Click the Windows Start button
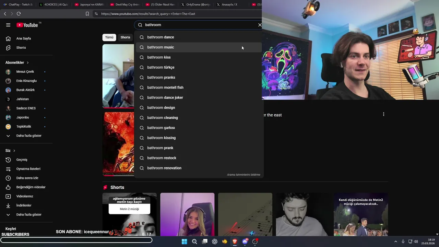This screenshot has width=439, height=247. click(184, 242)
